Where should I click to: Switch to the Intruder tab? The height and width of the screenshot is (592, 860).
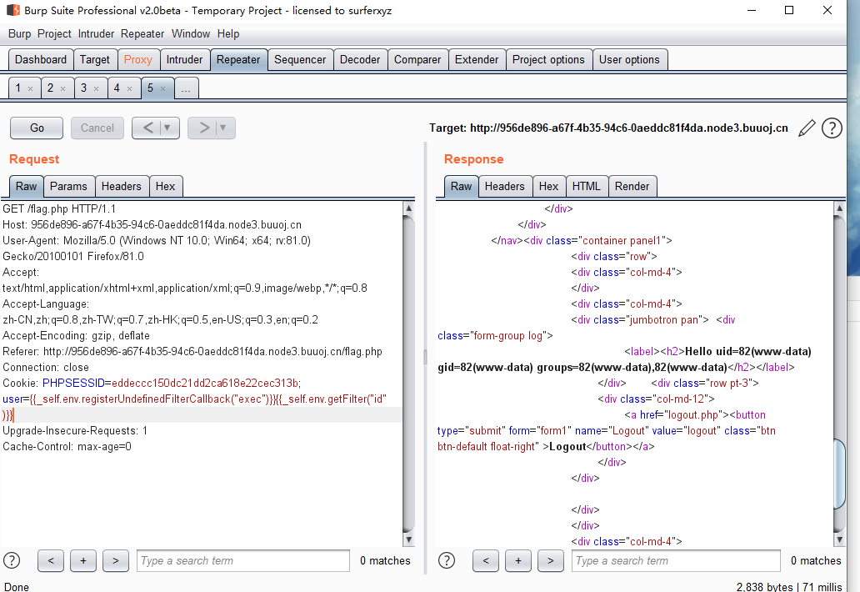point(185,60)
